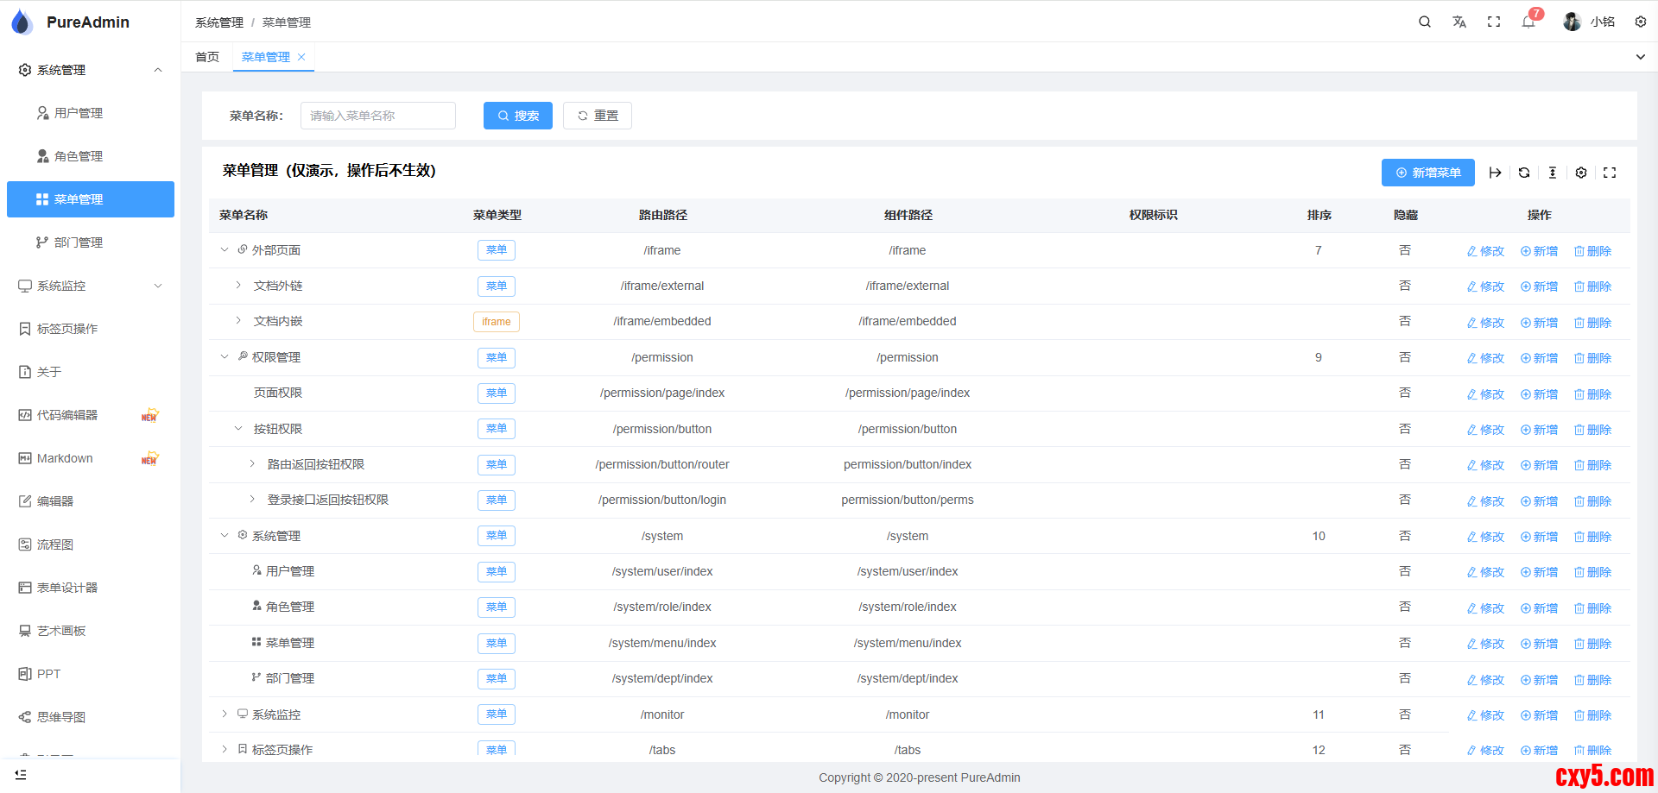Screen dimensions: 1658x793
Task: Click the 新增菜单 button
Action: [x=1427, y=173]
